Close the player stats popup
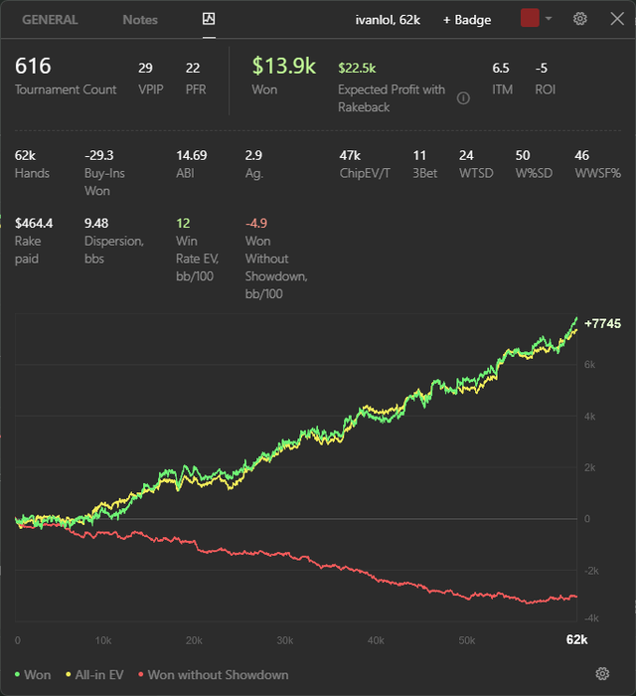The image size is (636, 696). click(x=617, y=19)
